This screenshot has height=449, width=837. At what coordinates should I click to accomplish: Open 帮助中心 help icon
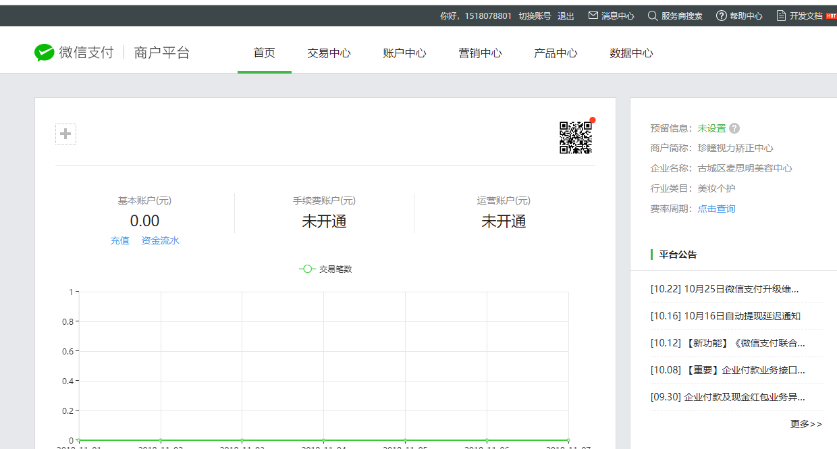click(721, 16)
